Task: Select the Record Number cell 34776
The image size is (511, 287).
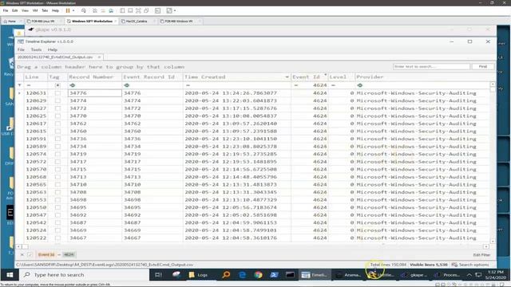Action: (x=94, y=93)
